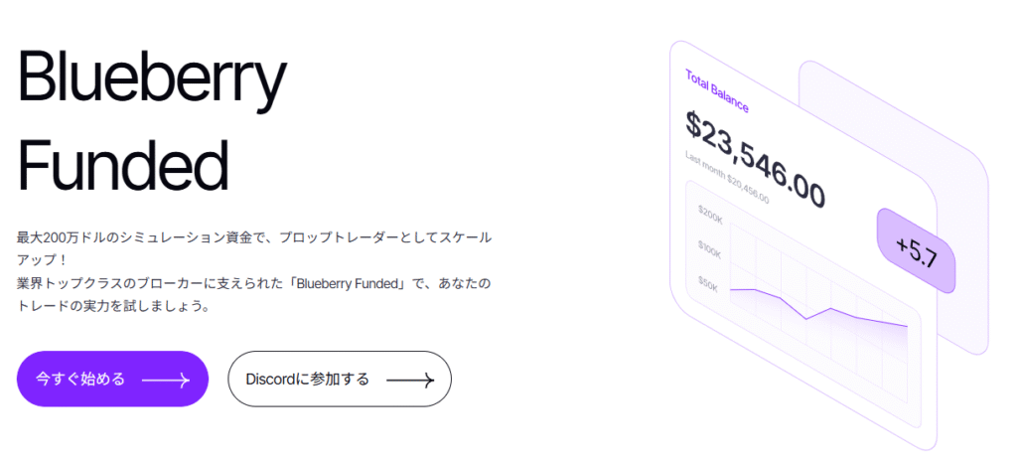The height and width of the screenshot is (462, 1017).
Task: Click the Discordに参加する button
Action: tap(340, 379)
